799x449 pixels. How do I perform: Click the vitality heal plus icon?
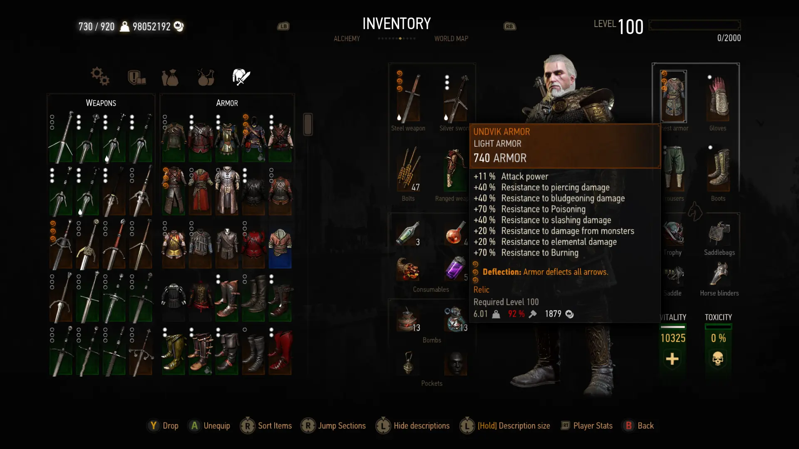point(672,359)
